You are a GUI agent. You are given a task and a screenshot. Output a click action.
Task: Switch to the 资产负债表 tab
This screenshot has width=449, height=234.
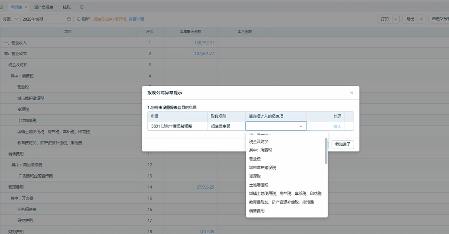[x=44, y=7]
